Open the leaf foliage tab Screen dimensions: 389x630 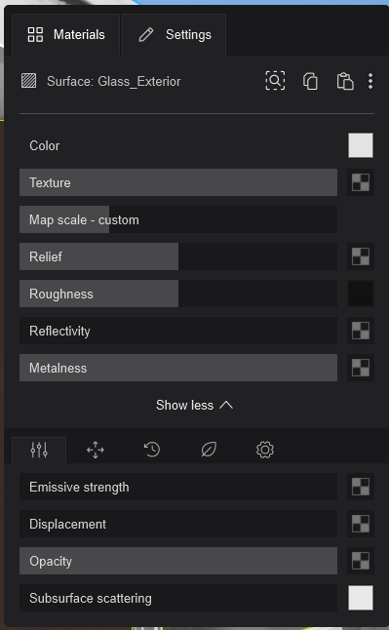pos(209,450)
